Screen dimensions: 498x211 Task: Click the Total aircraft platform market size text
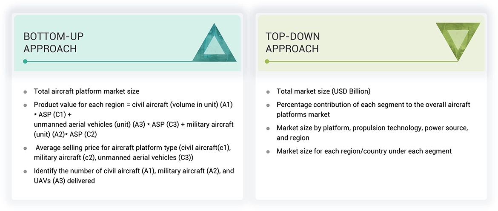(86, 91)
